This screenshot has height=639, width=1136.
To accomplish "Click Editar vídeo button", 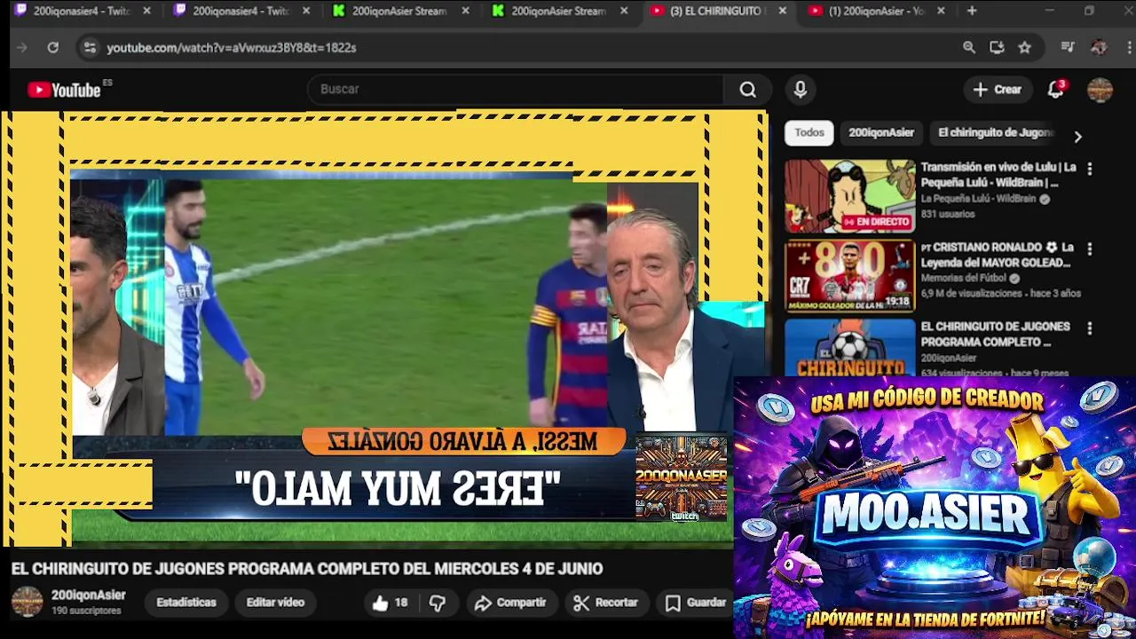I will (x=275, y=603).
